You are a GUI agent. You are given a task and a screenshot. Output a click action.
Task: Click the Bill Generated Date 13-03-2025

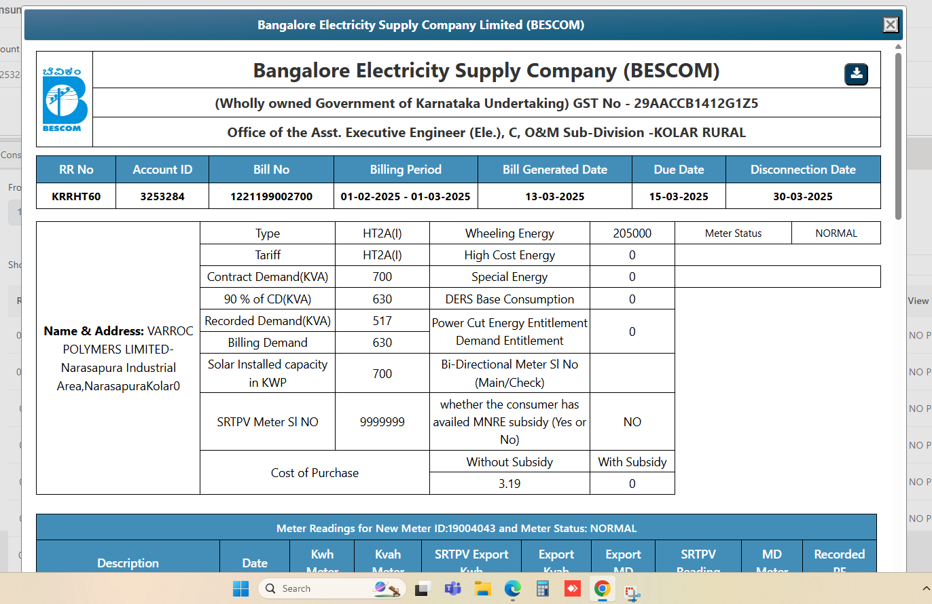(555, 197)
